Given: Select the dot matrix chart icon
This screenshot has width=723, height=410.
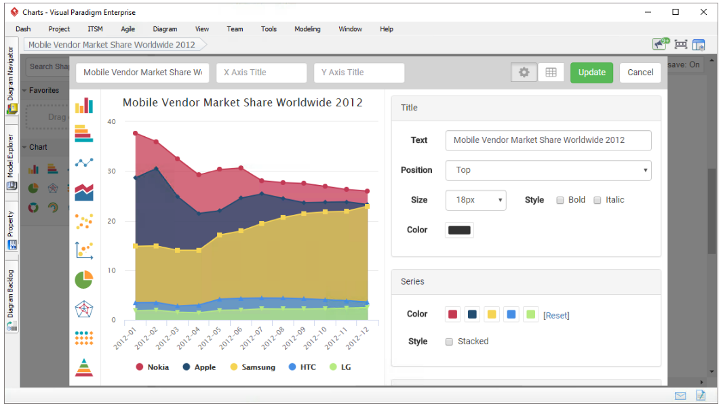Looking at the screenshot, I should 84,338.
